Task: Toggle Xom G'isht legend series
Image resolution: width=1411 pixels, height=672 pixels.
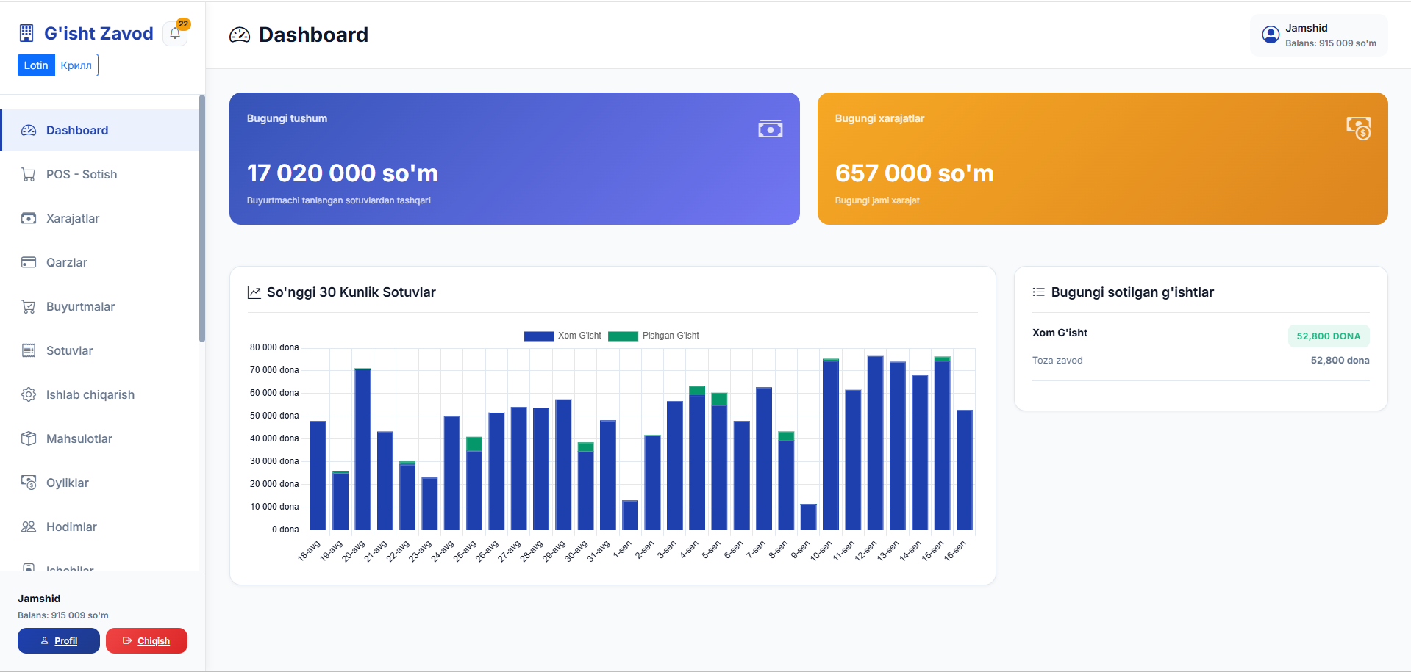Action: (x=562, y=336)
